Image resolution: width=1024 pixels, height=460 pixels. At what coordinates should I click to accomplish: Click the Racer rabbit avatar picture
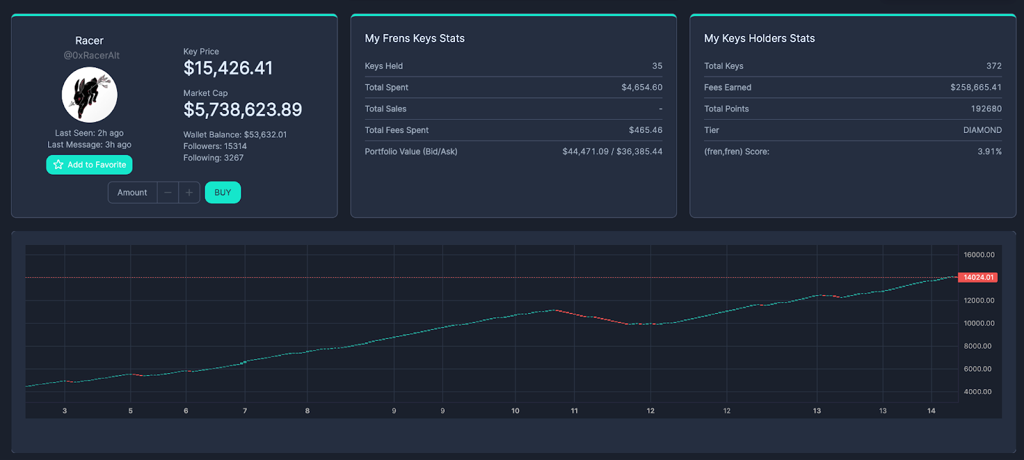coord(90,95)
